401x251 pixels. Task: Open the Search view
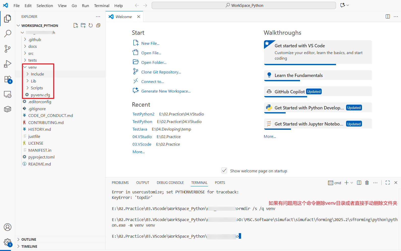point(8,33)
